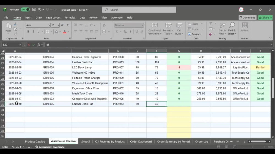275x154 pixels.
Task: Click the Share button
Action: coord(265,18)
